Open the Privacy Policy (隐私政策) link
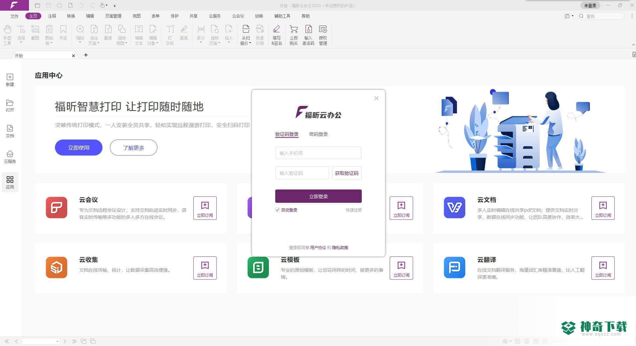 pyautogui.click(x=340, y=247)
